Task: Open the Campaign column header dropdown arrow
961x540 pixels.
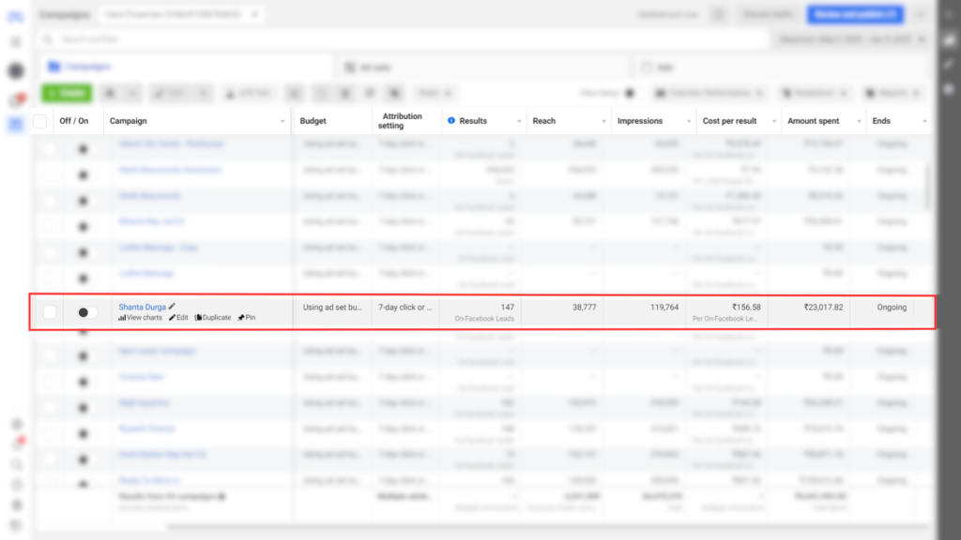Action: click(x=282, y=122)
